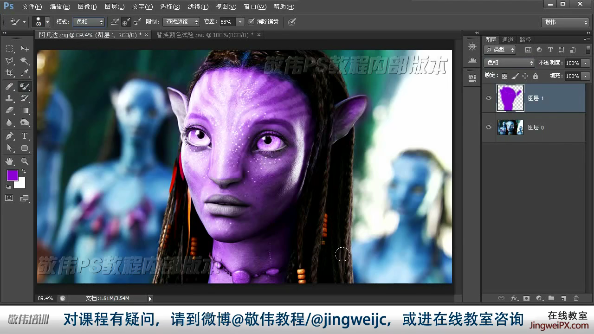Select the History Brush tool
594x334 pixels.
pyautogui.click(x=25, y=98)
